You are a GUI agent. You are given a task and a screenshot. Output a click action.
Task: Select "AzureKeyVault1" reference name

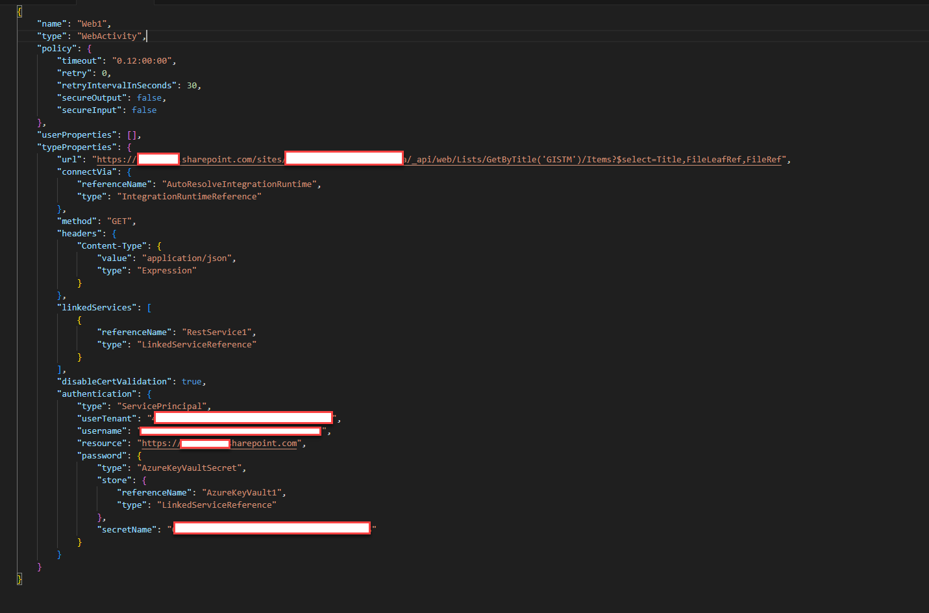[x=242, y=493]
